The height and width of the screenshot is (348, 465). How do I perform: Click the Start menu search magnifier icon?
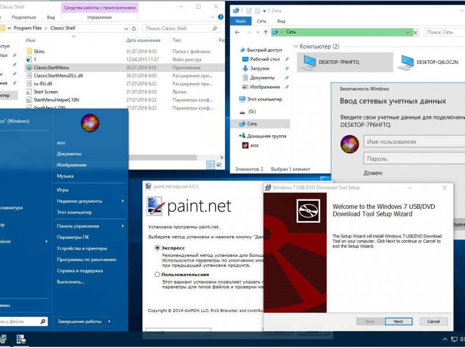[x=43, y=321]
